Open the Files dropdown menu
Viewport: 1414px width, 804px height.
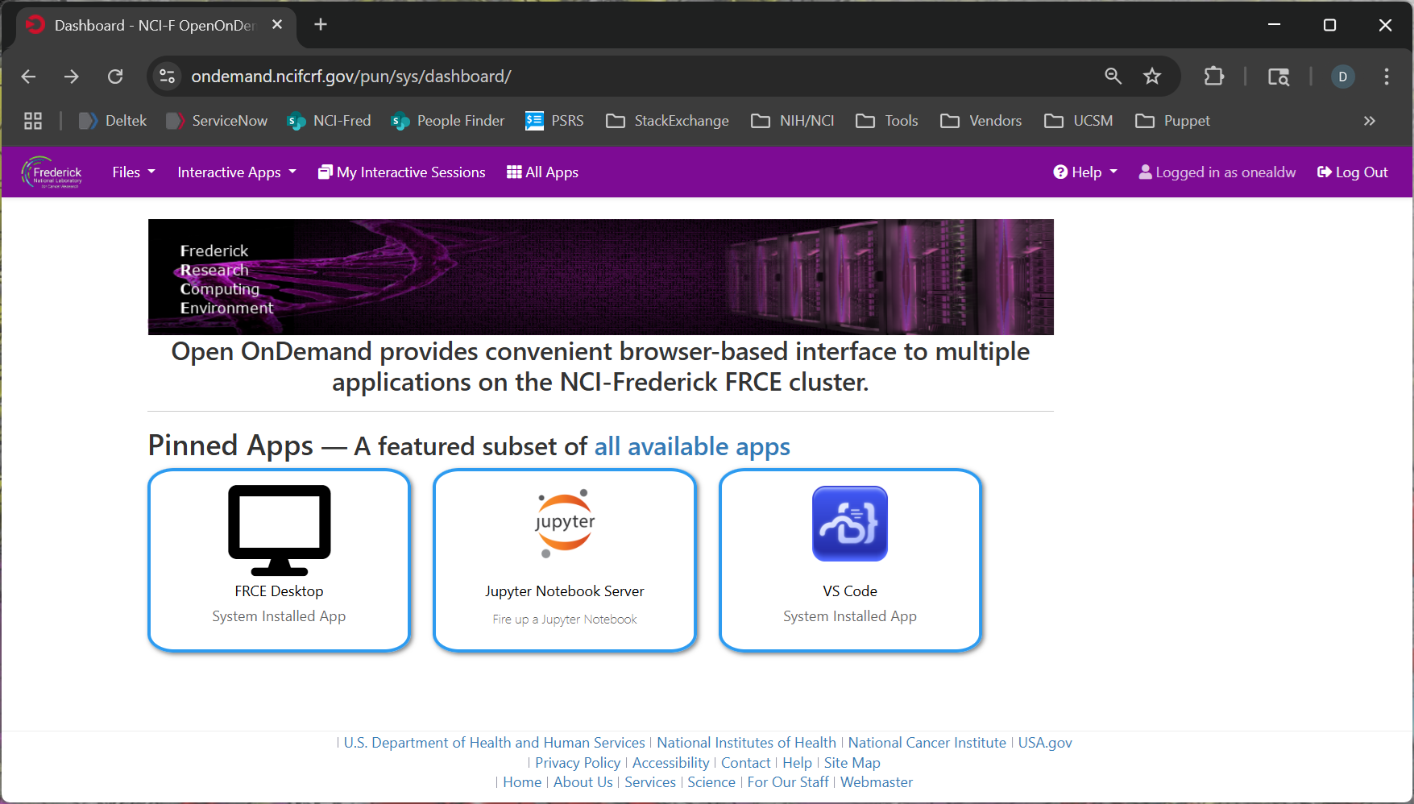(x=133, y=172)
